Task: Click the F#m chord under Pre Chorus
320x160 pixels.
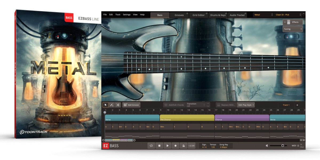Action: coord(166,127)
